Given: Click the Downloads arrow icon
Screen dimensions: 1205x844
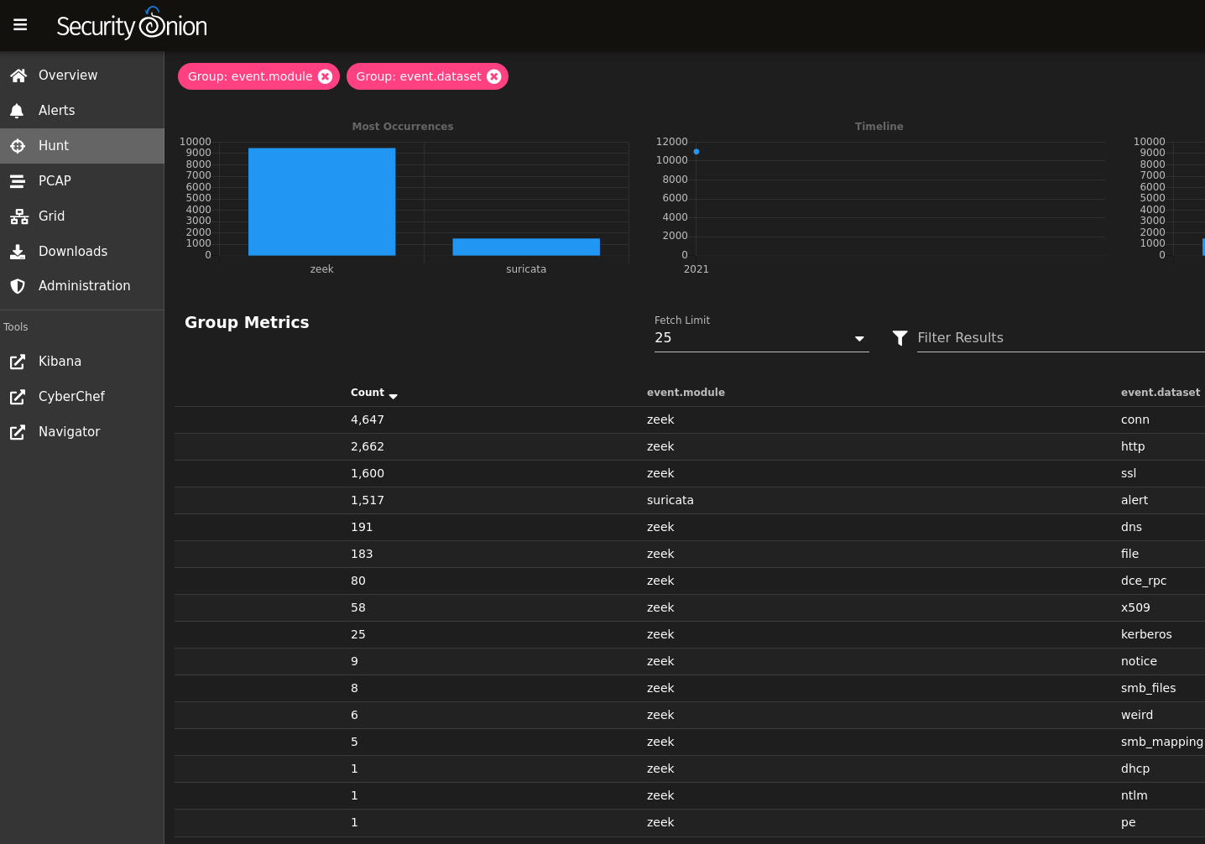Looking at the screenshot, I should pos(18,252).
